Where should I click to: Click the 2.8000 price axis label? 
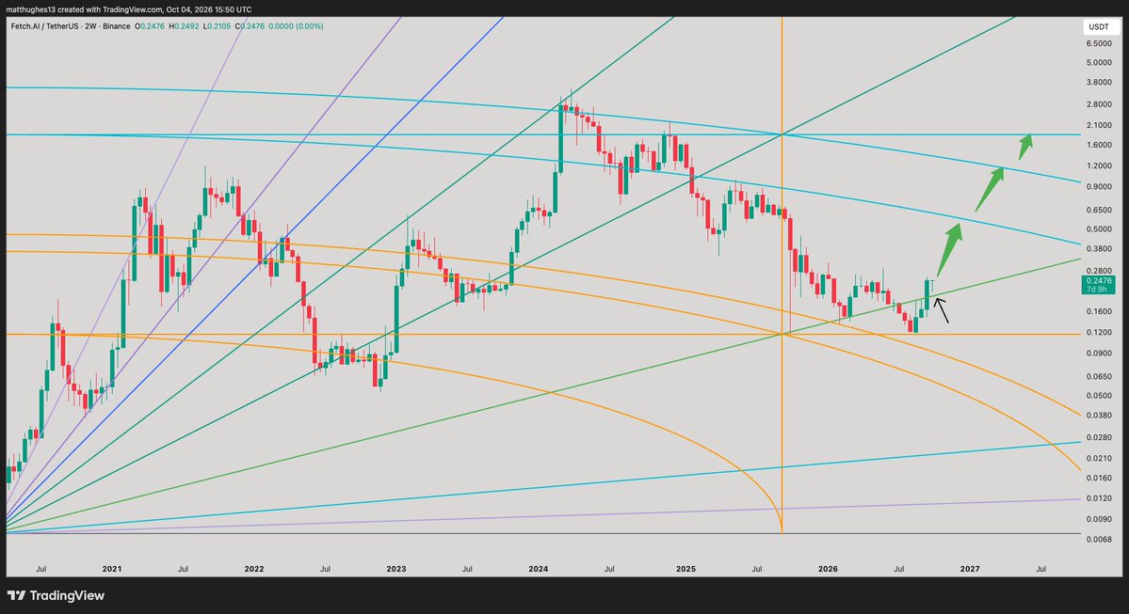click(x=1099, y=104)
